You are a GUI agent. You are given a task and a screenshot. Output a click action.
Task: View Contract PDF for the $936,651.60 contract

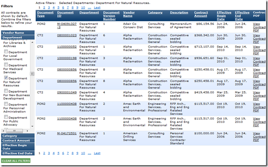pos(259,61)
